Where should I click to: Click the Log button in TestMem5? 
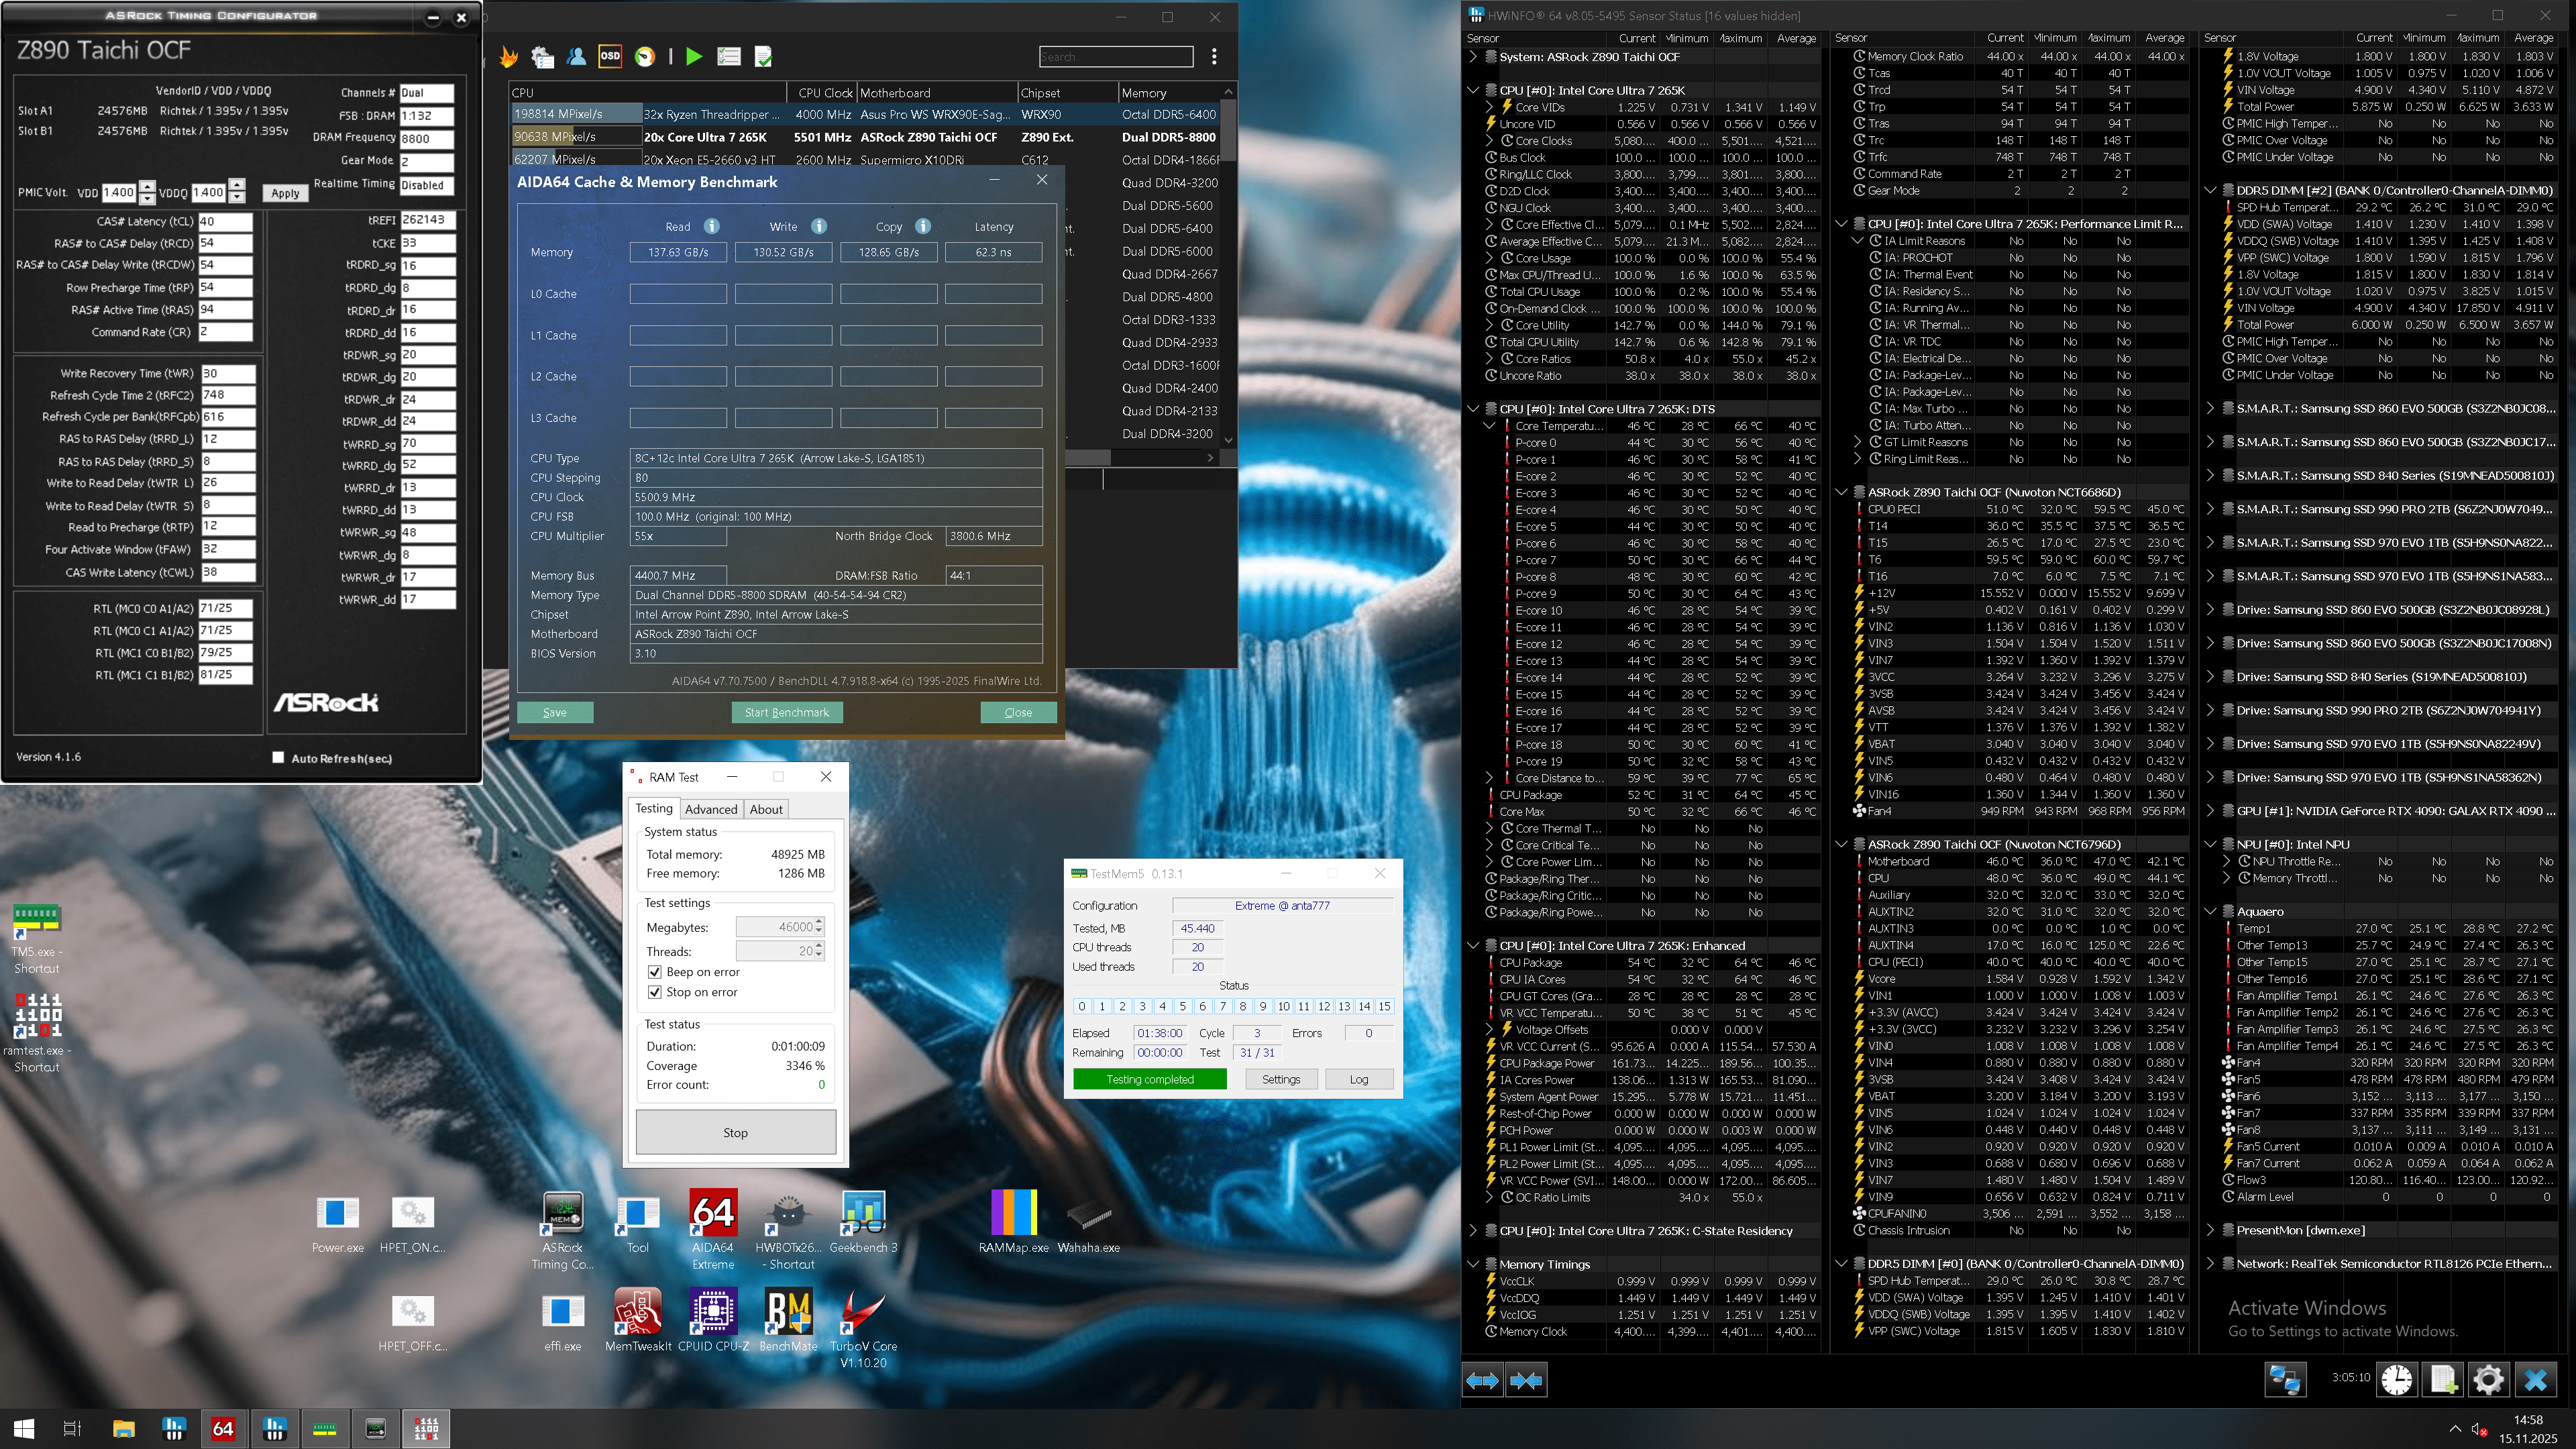point(1358,1079)
